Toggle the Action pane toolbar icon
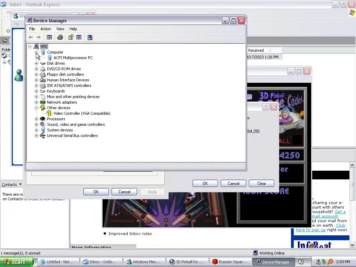 point(79,37)
